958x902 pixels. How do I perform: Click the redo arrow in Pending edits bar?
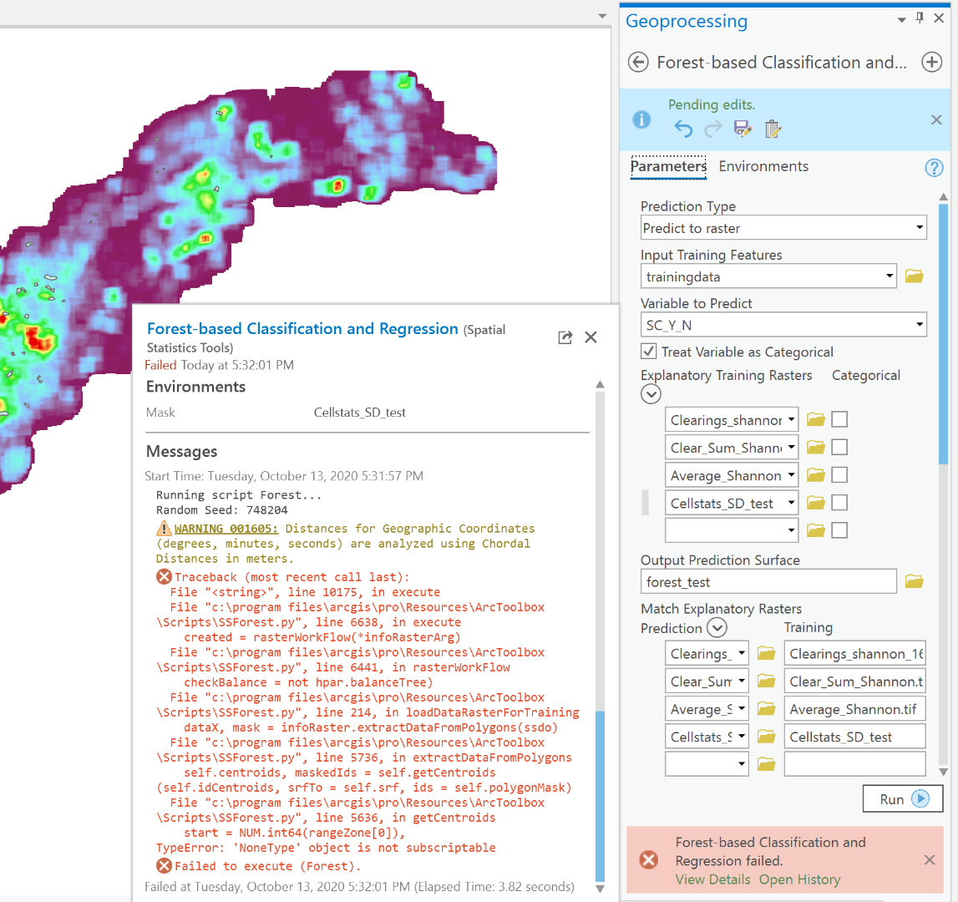713,129
